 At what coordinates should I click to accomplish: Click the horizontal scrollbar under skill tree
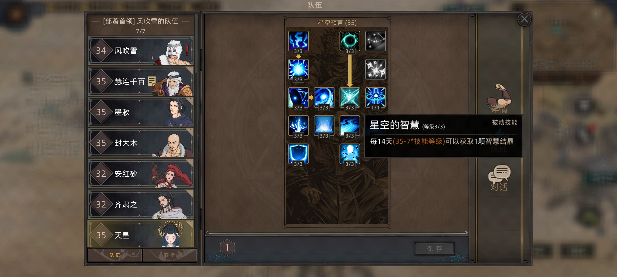coord(337,232)
